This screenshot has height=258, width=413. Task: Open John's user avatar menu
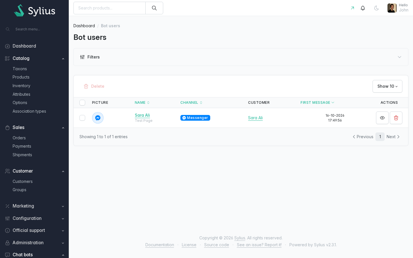(398, 8)
